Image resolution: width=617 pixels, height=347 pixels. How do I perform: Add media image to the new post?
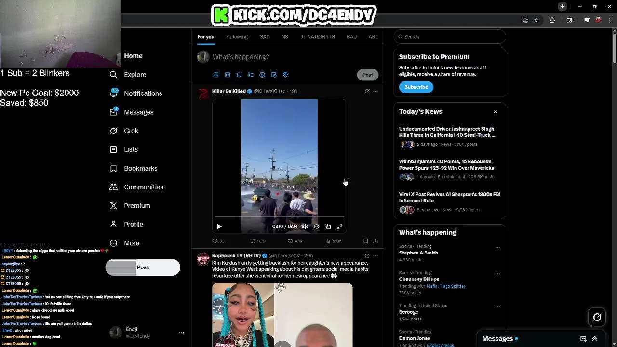pos(216,75)
